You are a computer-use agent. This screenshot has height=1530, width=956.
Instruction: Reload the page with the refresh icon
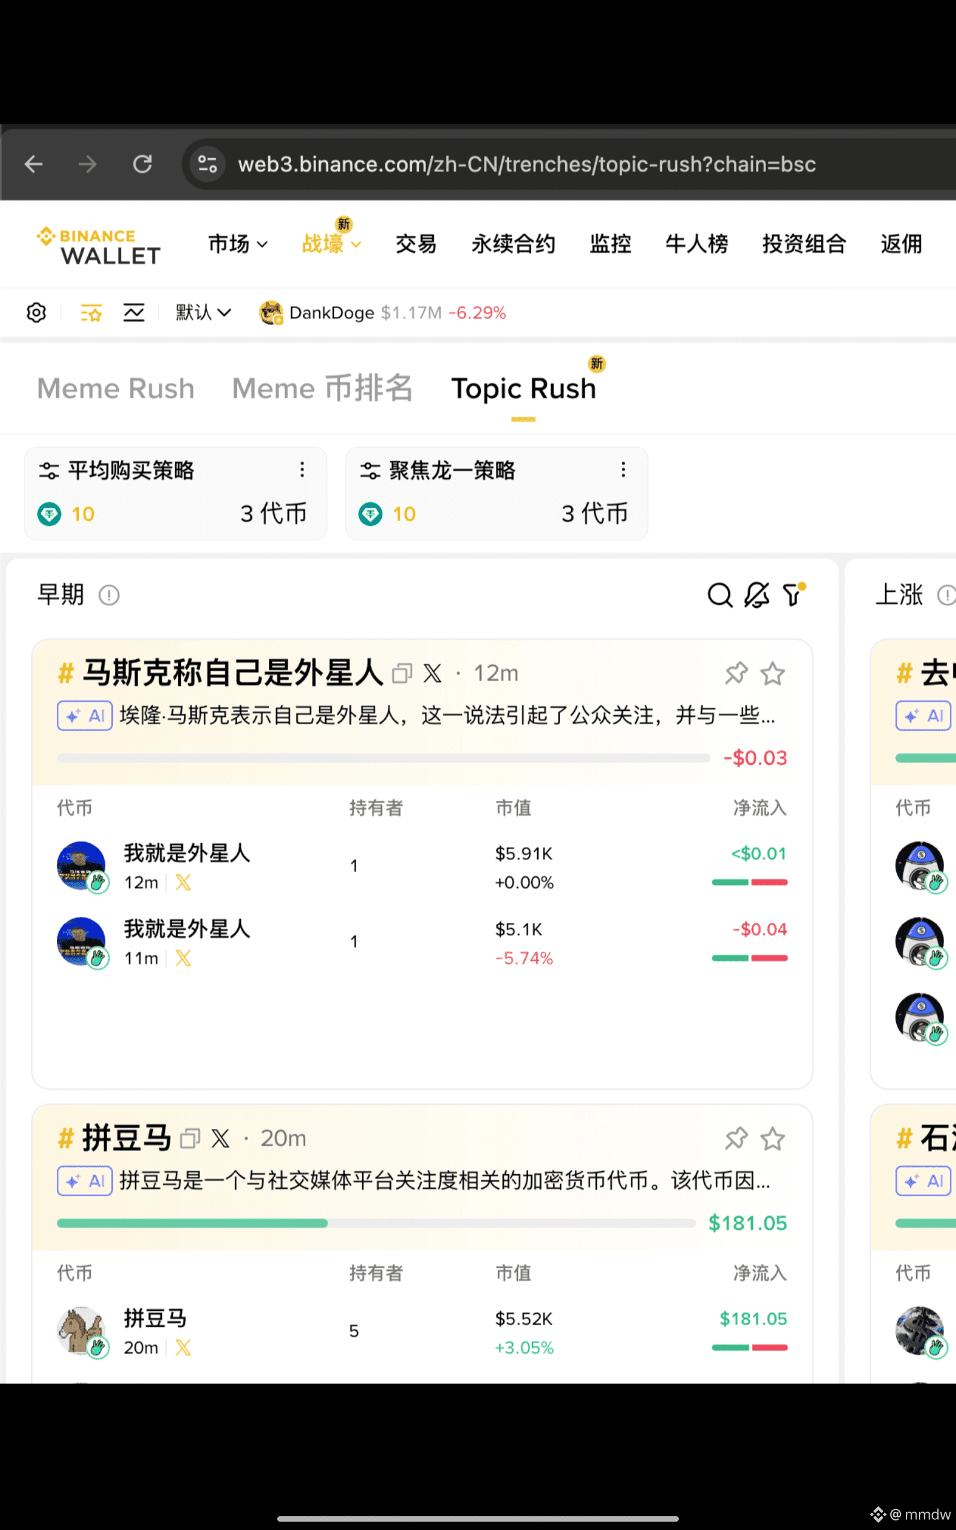pyautogui.click(x=142, y=164)
